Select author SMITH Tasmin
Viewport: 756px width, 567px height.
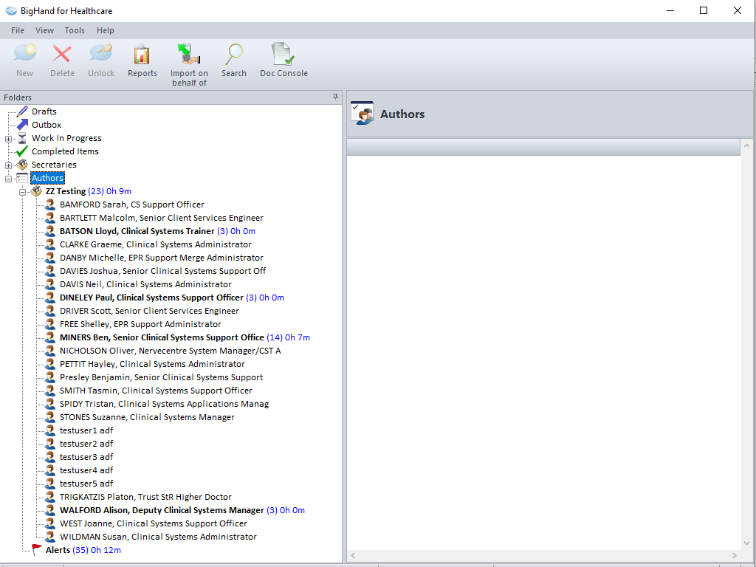tap(157, 391)
